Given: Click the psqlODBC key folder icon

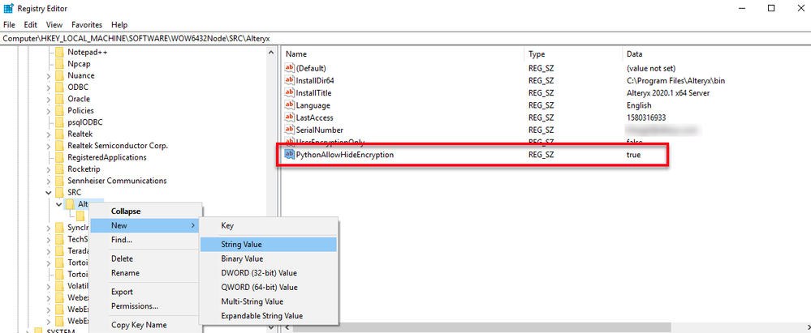Looking at the screenshot, I should point(59,122).
